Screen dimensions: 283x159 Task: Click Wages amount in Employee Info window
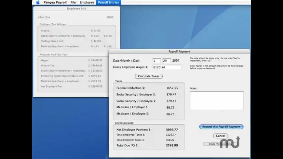95,60
